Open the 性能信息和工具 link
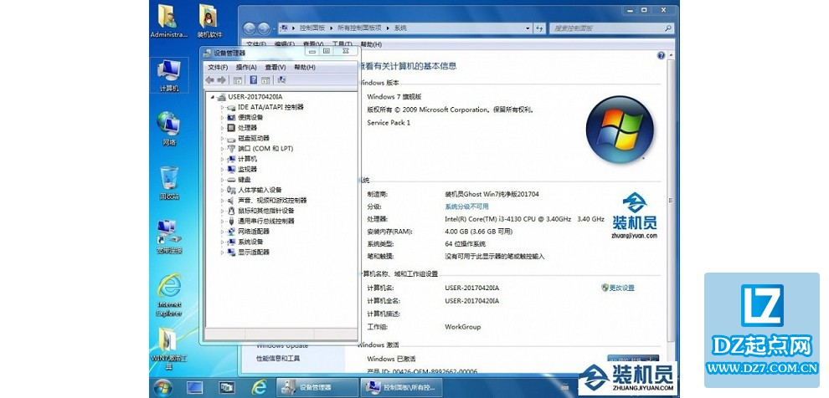This screenshot has width=829, height=398. 278,358
